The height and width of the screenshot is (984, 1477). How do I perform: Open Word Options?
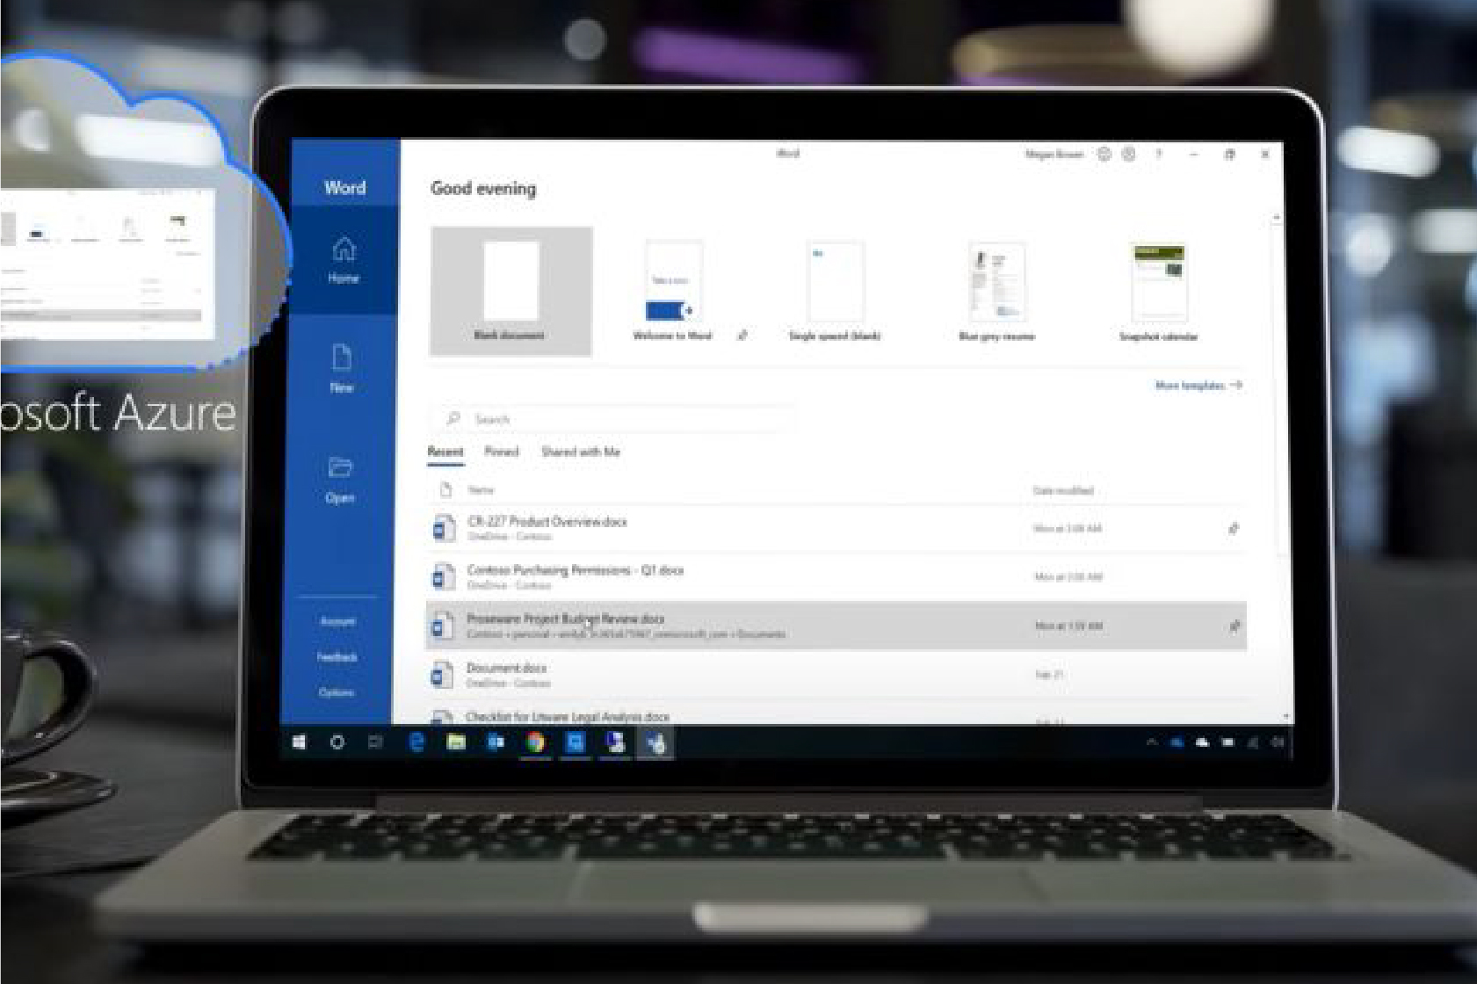[x=337, y=692]
